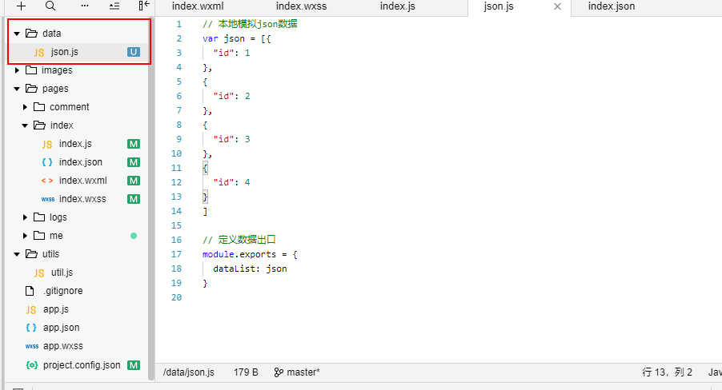Image resolution: width=722 pixels, height=390 pixels.
Task: Click the line 13 column 2 indicator
Action: click(x=668, y=372)
